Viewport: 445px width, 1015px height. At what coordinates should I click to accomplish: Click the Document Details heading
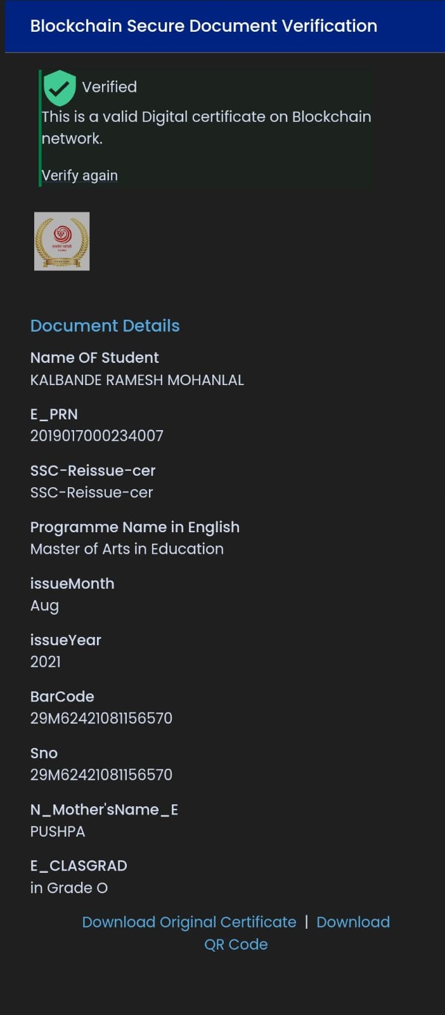(105, 326)
